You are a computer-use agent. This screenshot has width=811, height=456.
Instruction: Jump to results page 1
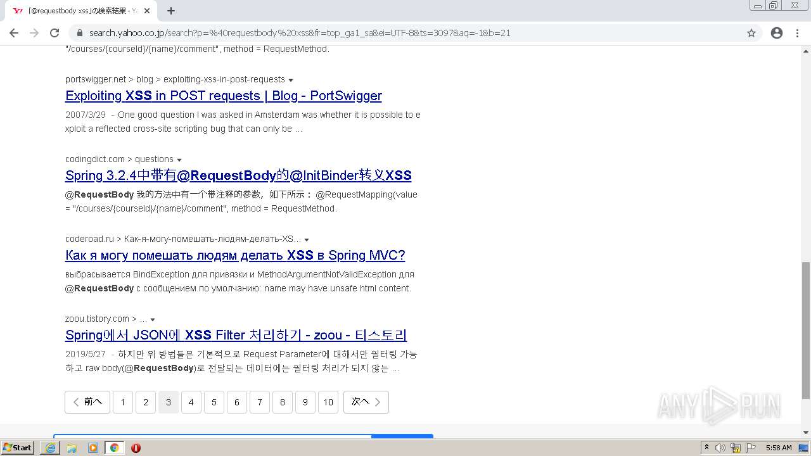point(123,402)
